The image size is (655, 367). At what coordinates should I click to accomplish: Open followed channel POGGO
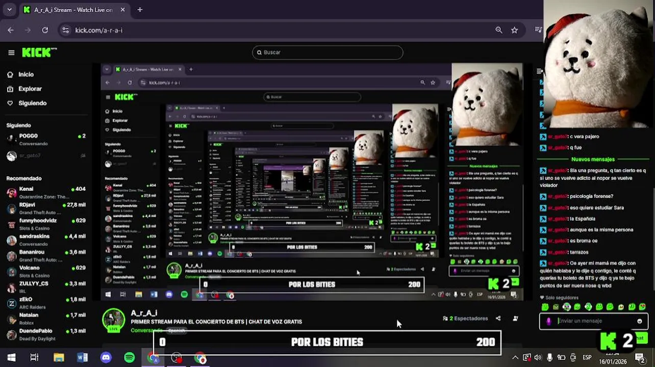[46, 139]
